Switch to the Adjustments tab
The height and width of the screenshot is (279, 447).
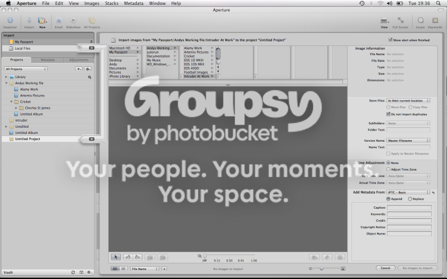coord(79,60)
